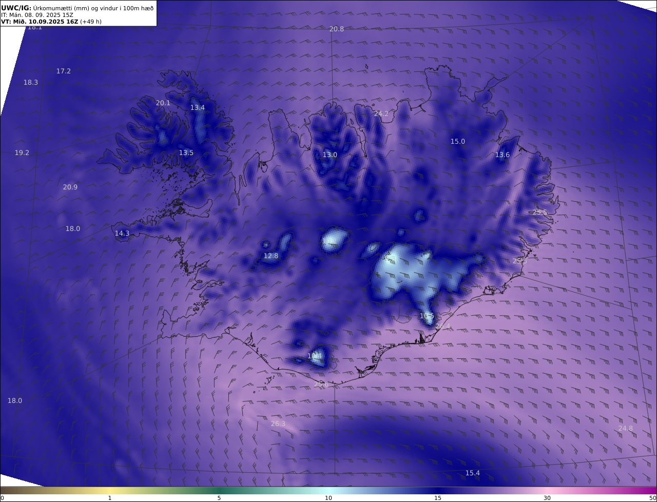Click the 13.4 value label
Image resolution: width=657 pixels, height=502 pixels.
[x=198, y=108]
